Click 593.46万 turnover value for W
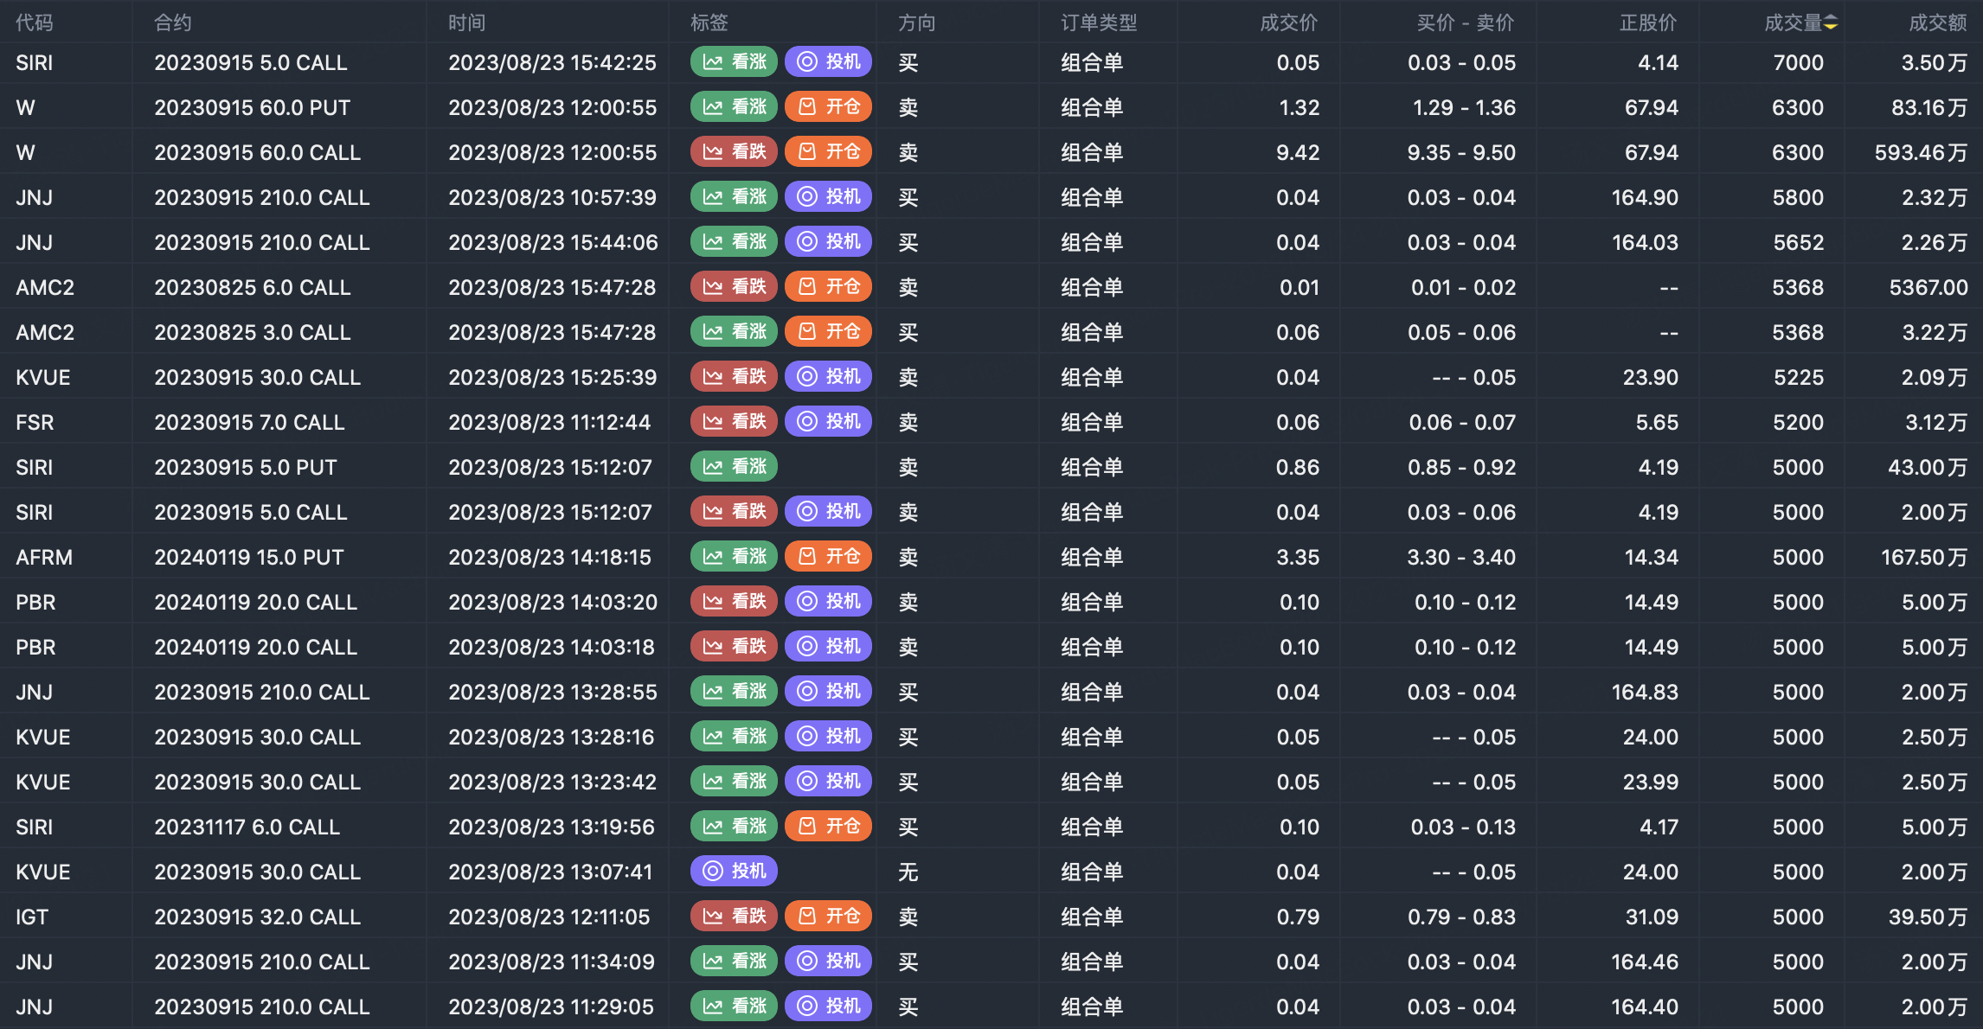The height and width of the screenshot is (1029, 1983). click(x=1920, y=153)
